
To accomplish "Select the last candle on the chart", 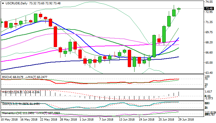I will point(179,9).
